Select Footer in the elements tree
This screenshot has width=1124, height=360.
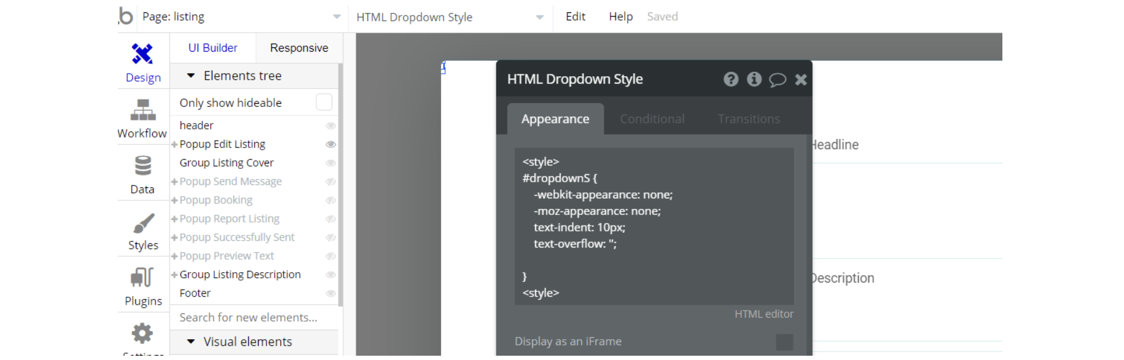click(195, 294)
